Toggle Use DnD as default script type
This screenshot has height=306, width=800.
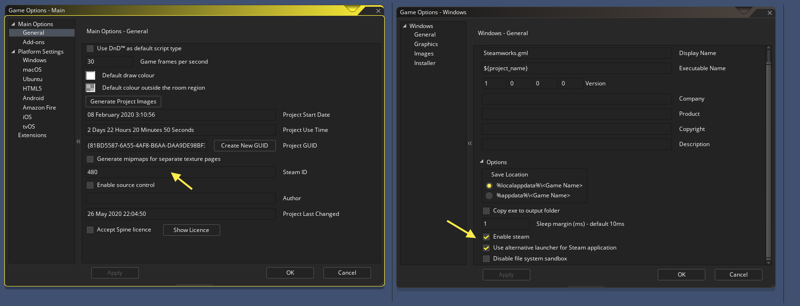click(90, 48)
